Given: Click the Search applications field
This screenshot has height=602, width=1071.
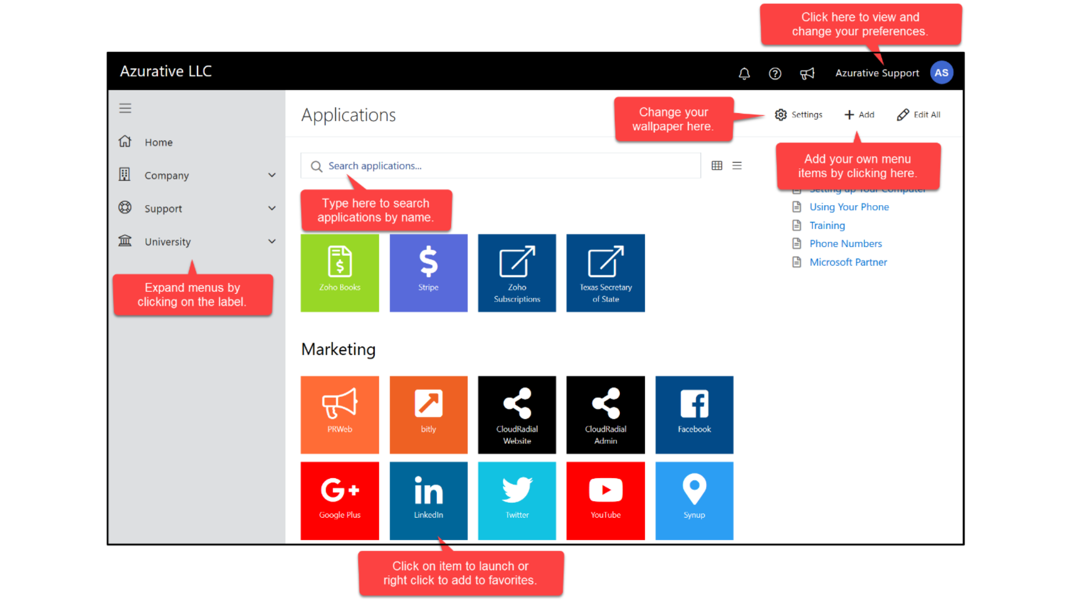Looking at the screenshot, I should point(500,166).
